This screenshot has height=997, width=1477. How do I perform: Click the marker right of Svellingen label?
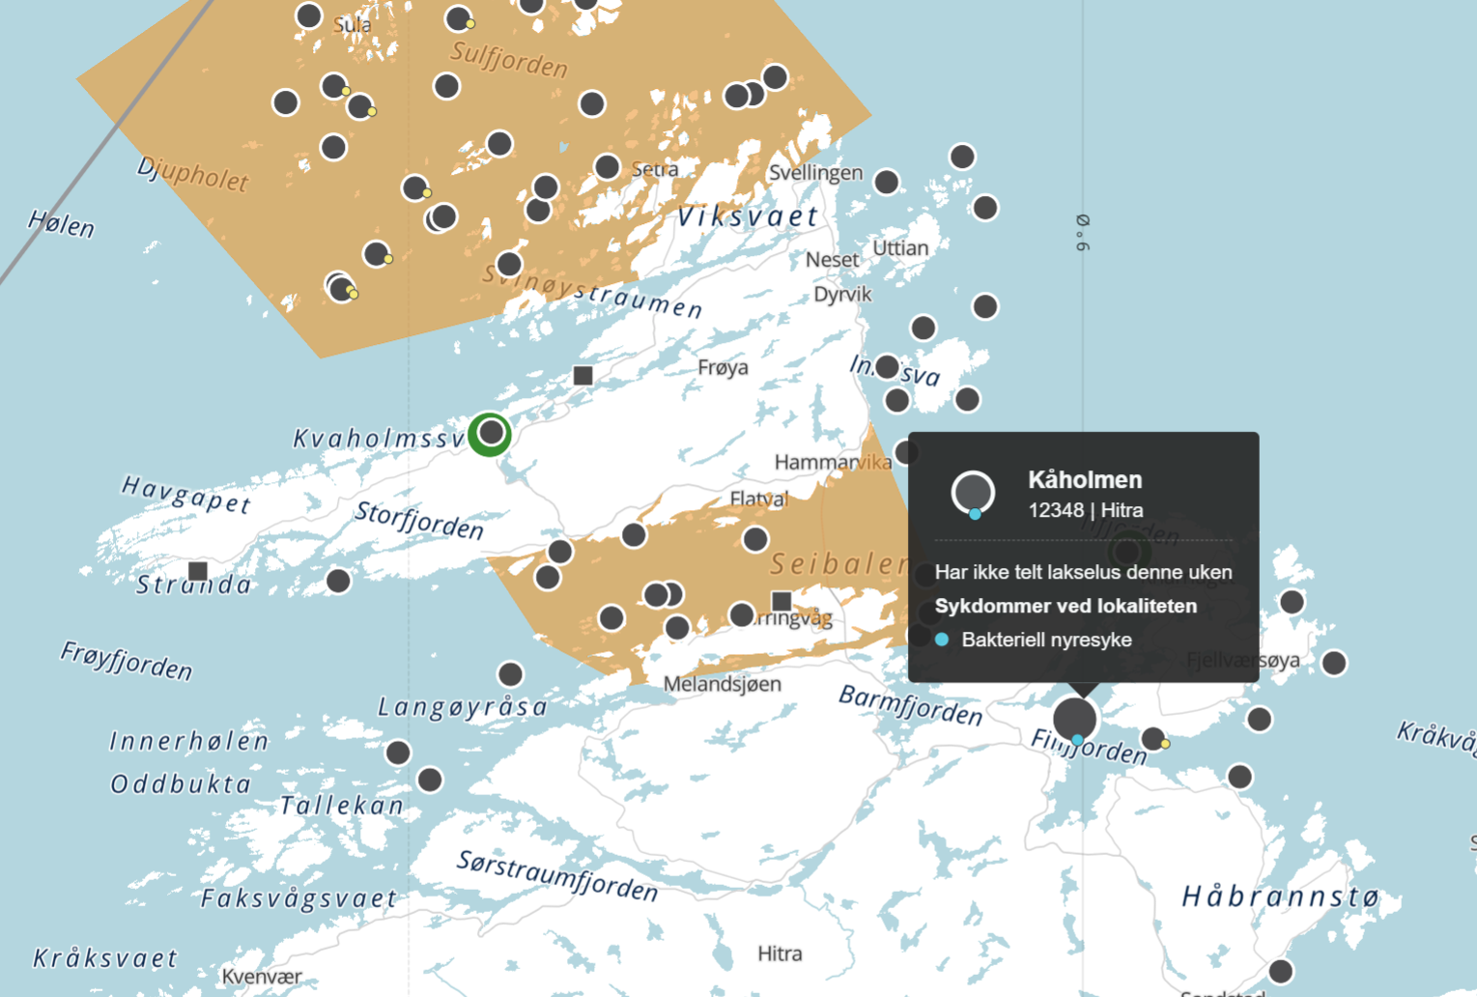click(x=886, y=182)
